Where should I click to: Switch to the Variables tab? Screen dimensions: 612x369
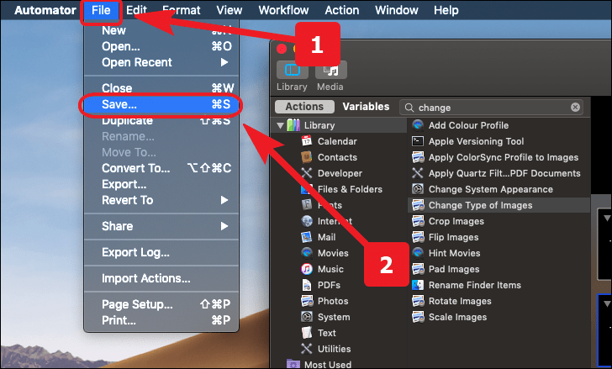point(366,107)
